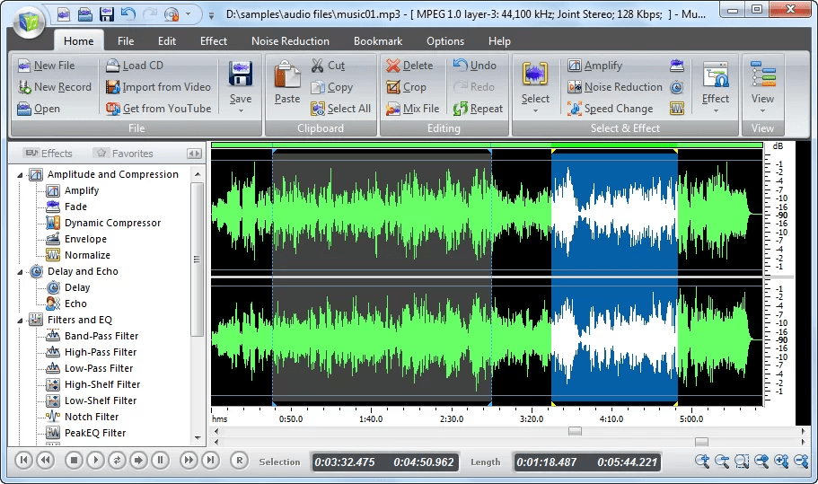
Task: Open the Noise Reduction ribbon tab
Action: coord(290,41)
